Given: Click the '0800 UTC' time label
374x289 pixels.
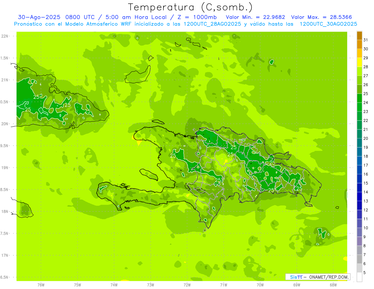Looking at the screenshot, I should (x=81, y=17).
